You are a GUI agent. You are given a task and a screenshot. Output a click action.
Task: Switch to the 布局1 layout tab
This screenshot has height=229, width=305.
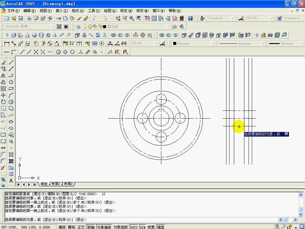(56, 184)
